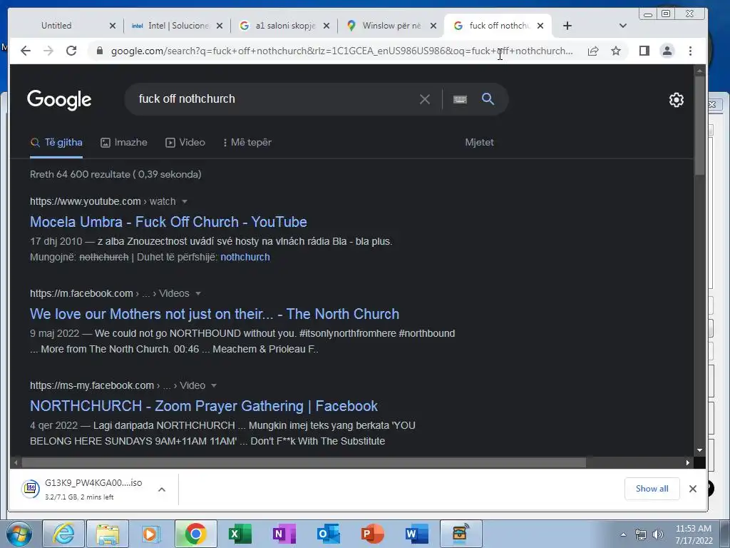This screenshot has width=730, height=548.
Task: Open the taskbar clock showing 11:53 AM
Action: point(694,534)
